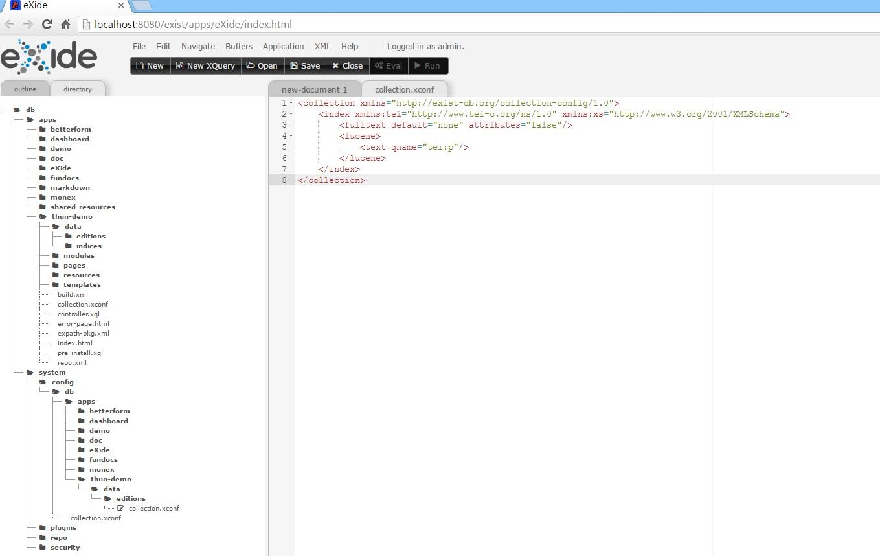Click edit icon beside nested collection.xconf
The height and width of the screenshot is (556, 880).
coord(120,508)
